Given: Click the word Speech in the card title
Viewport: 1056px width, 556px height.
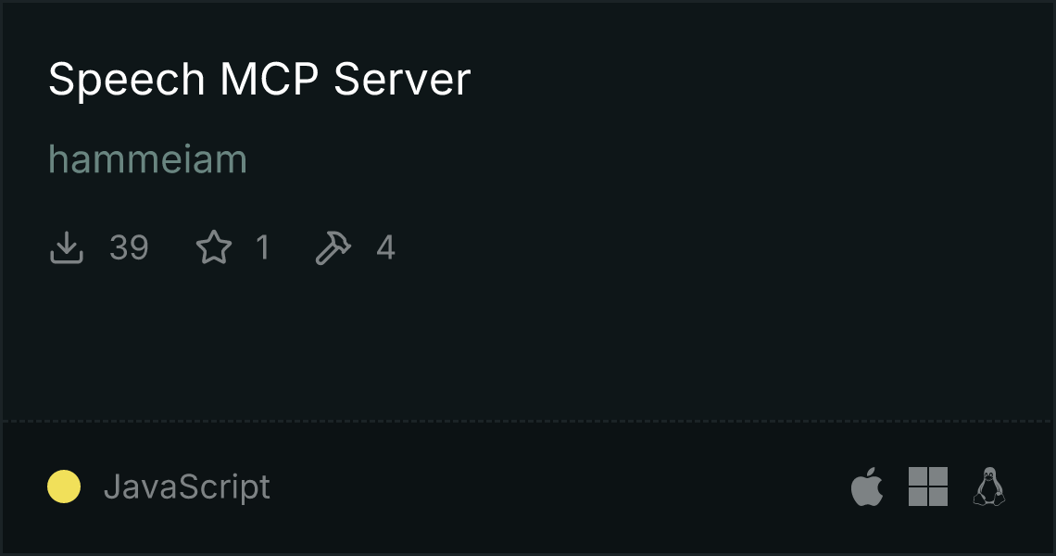Looking at the screenshot, I should [127, 80].
